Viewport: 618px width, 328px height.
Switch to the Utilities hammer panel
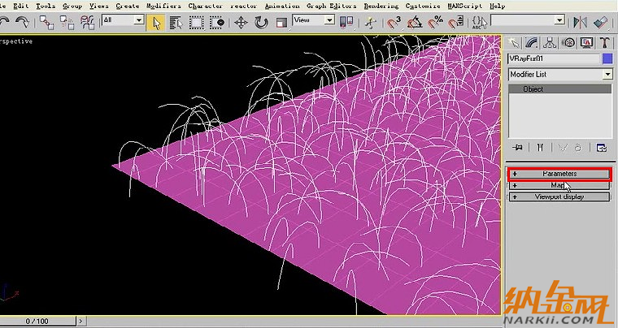(x=603, y=42)
